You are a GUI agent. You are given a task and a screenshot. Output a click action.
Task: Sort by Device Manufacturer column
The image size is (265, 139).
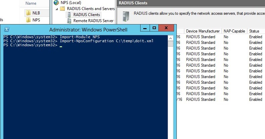coord(203,31)
